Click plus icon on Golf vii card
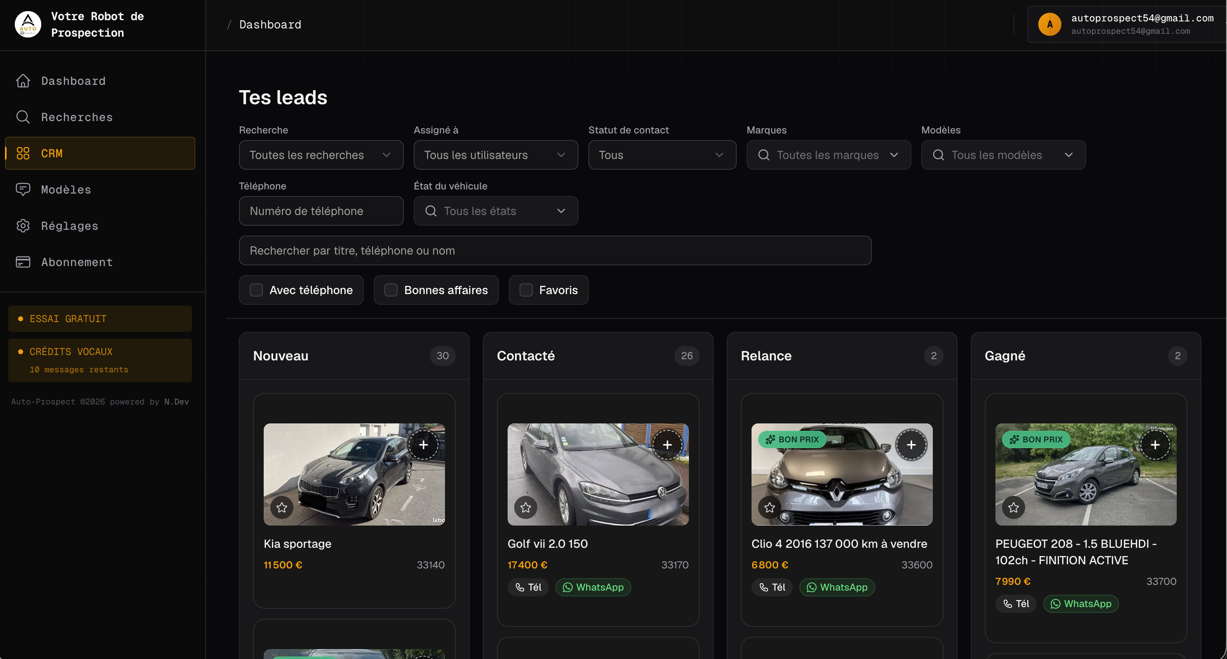 click(x=667, y=445)
